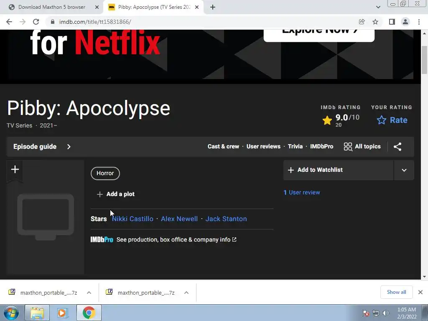
Task: Open the Trivia section
Action: (296, 147)
